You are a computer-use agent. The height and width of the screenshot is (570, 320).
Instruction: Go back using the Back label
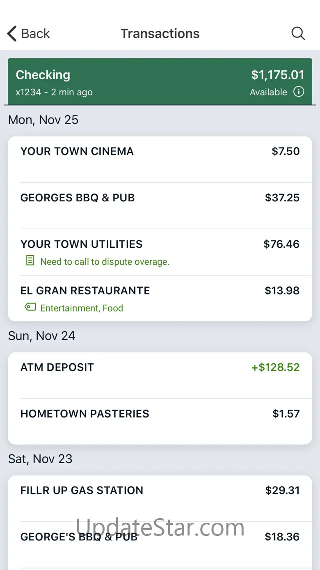click(x=35, y=34)
